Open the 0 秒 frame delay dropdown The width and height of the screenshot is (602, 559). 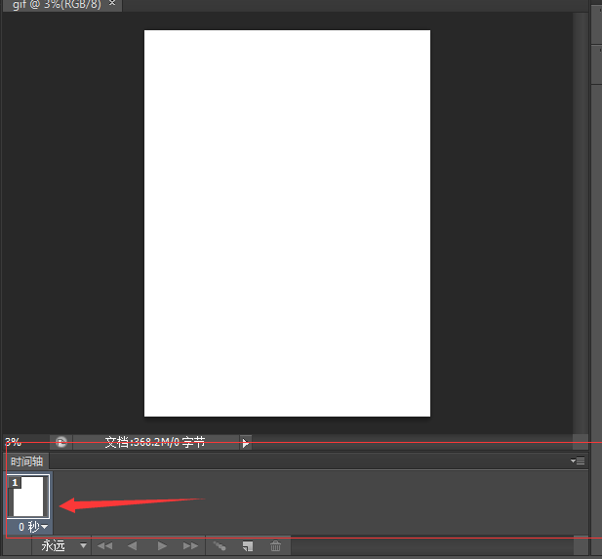pyautogui.click(x=33, y=527)
